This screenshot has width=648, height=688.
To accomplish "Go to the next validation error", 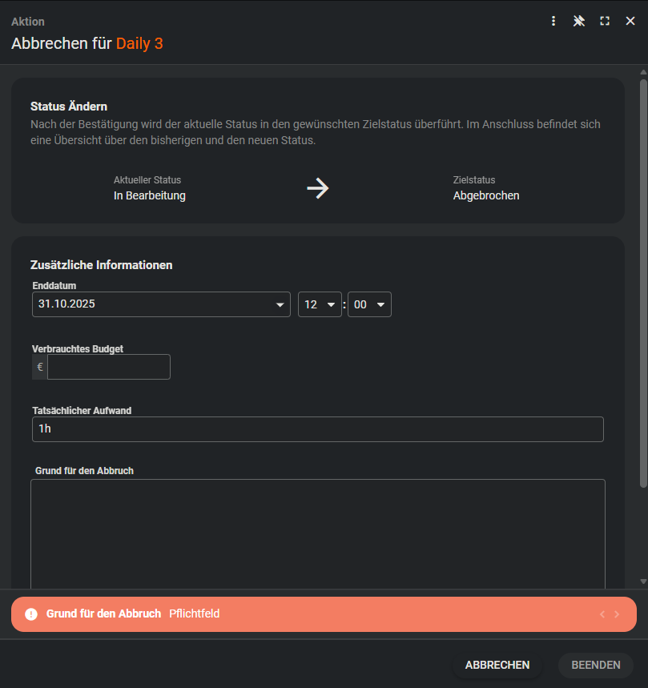I will [617, 614].
